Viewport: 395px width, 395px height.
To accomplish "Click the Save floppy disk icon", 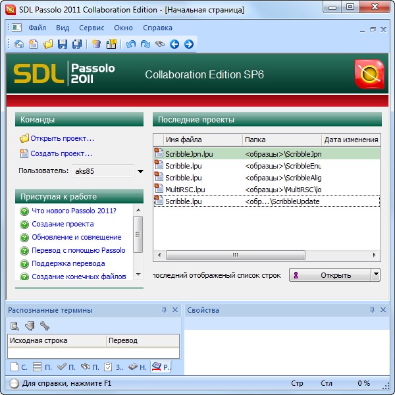I will 63,44.
